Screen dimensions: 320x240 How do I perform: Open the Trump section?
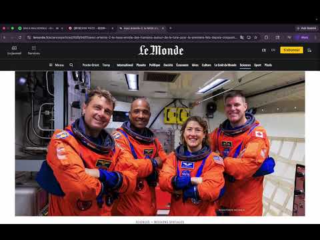(106, 65)
